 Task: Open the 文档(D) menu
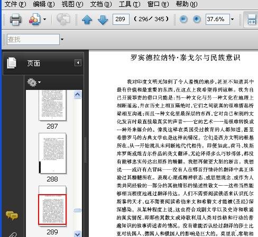[x=101, y=4]
